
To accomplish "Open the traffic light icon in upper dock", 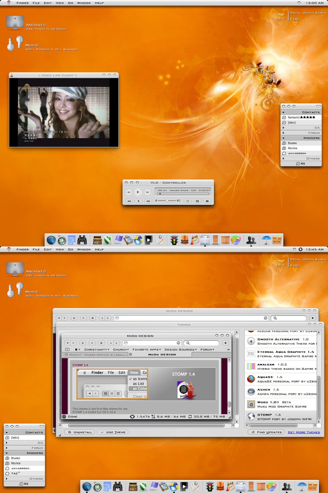I will point(174,240).
